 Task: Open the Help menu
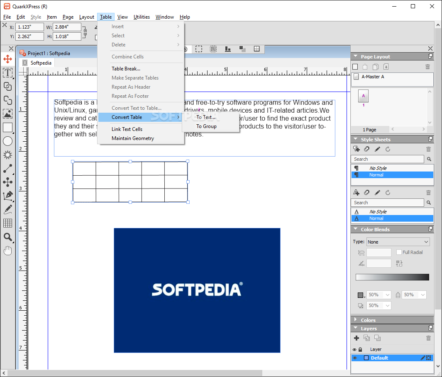(185, 17)
